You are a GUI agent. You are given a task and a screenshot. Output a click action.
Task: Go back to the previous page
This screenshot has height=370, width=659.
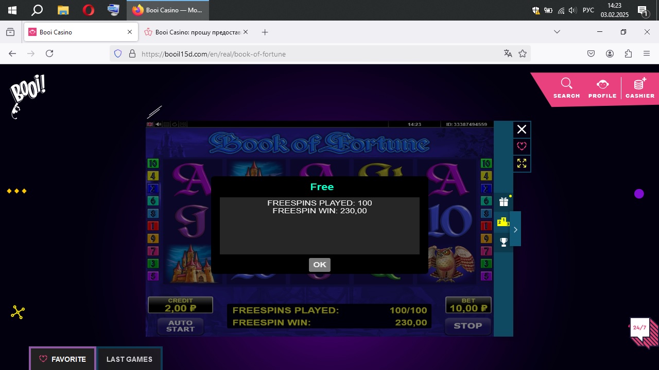click(12, 53)
